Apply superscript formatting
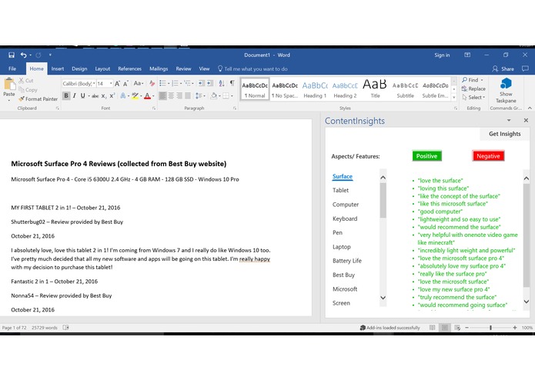Screen dimensions: 535x380 coord(112,96)
